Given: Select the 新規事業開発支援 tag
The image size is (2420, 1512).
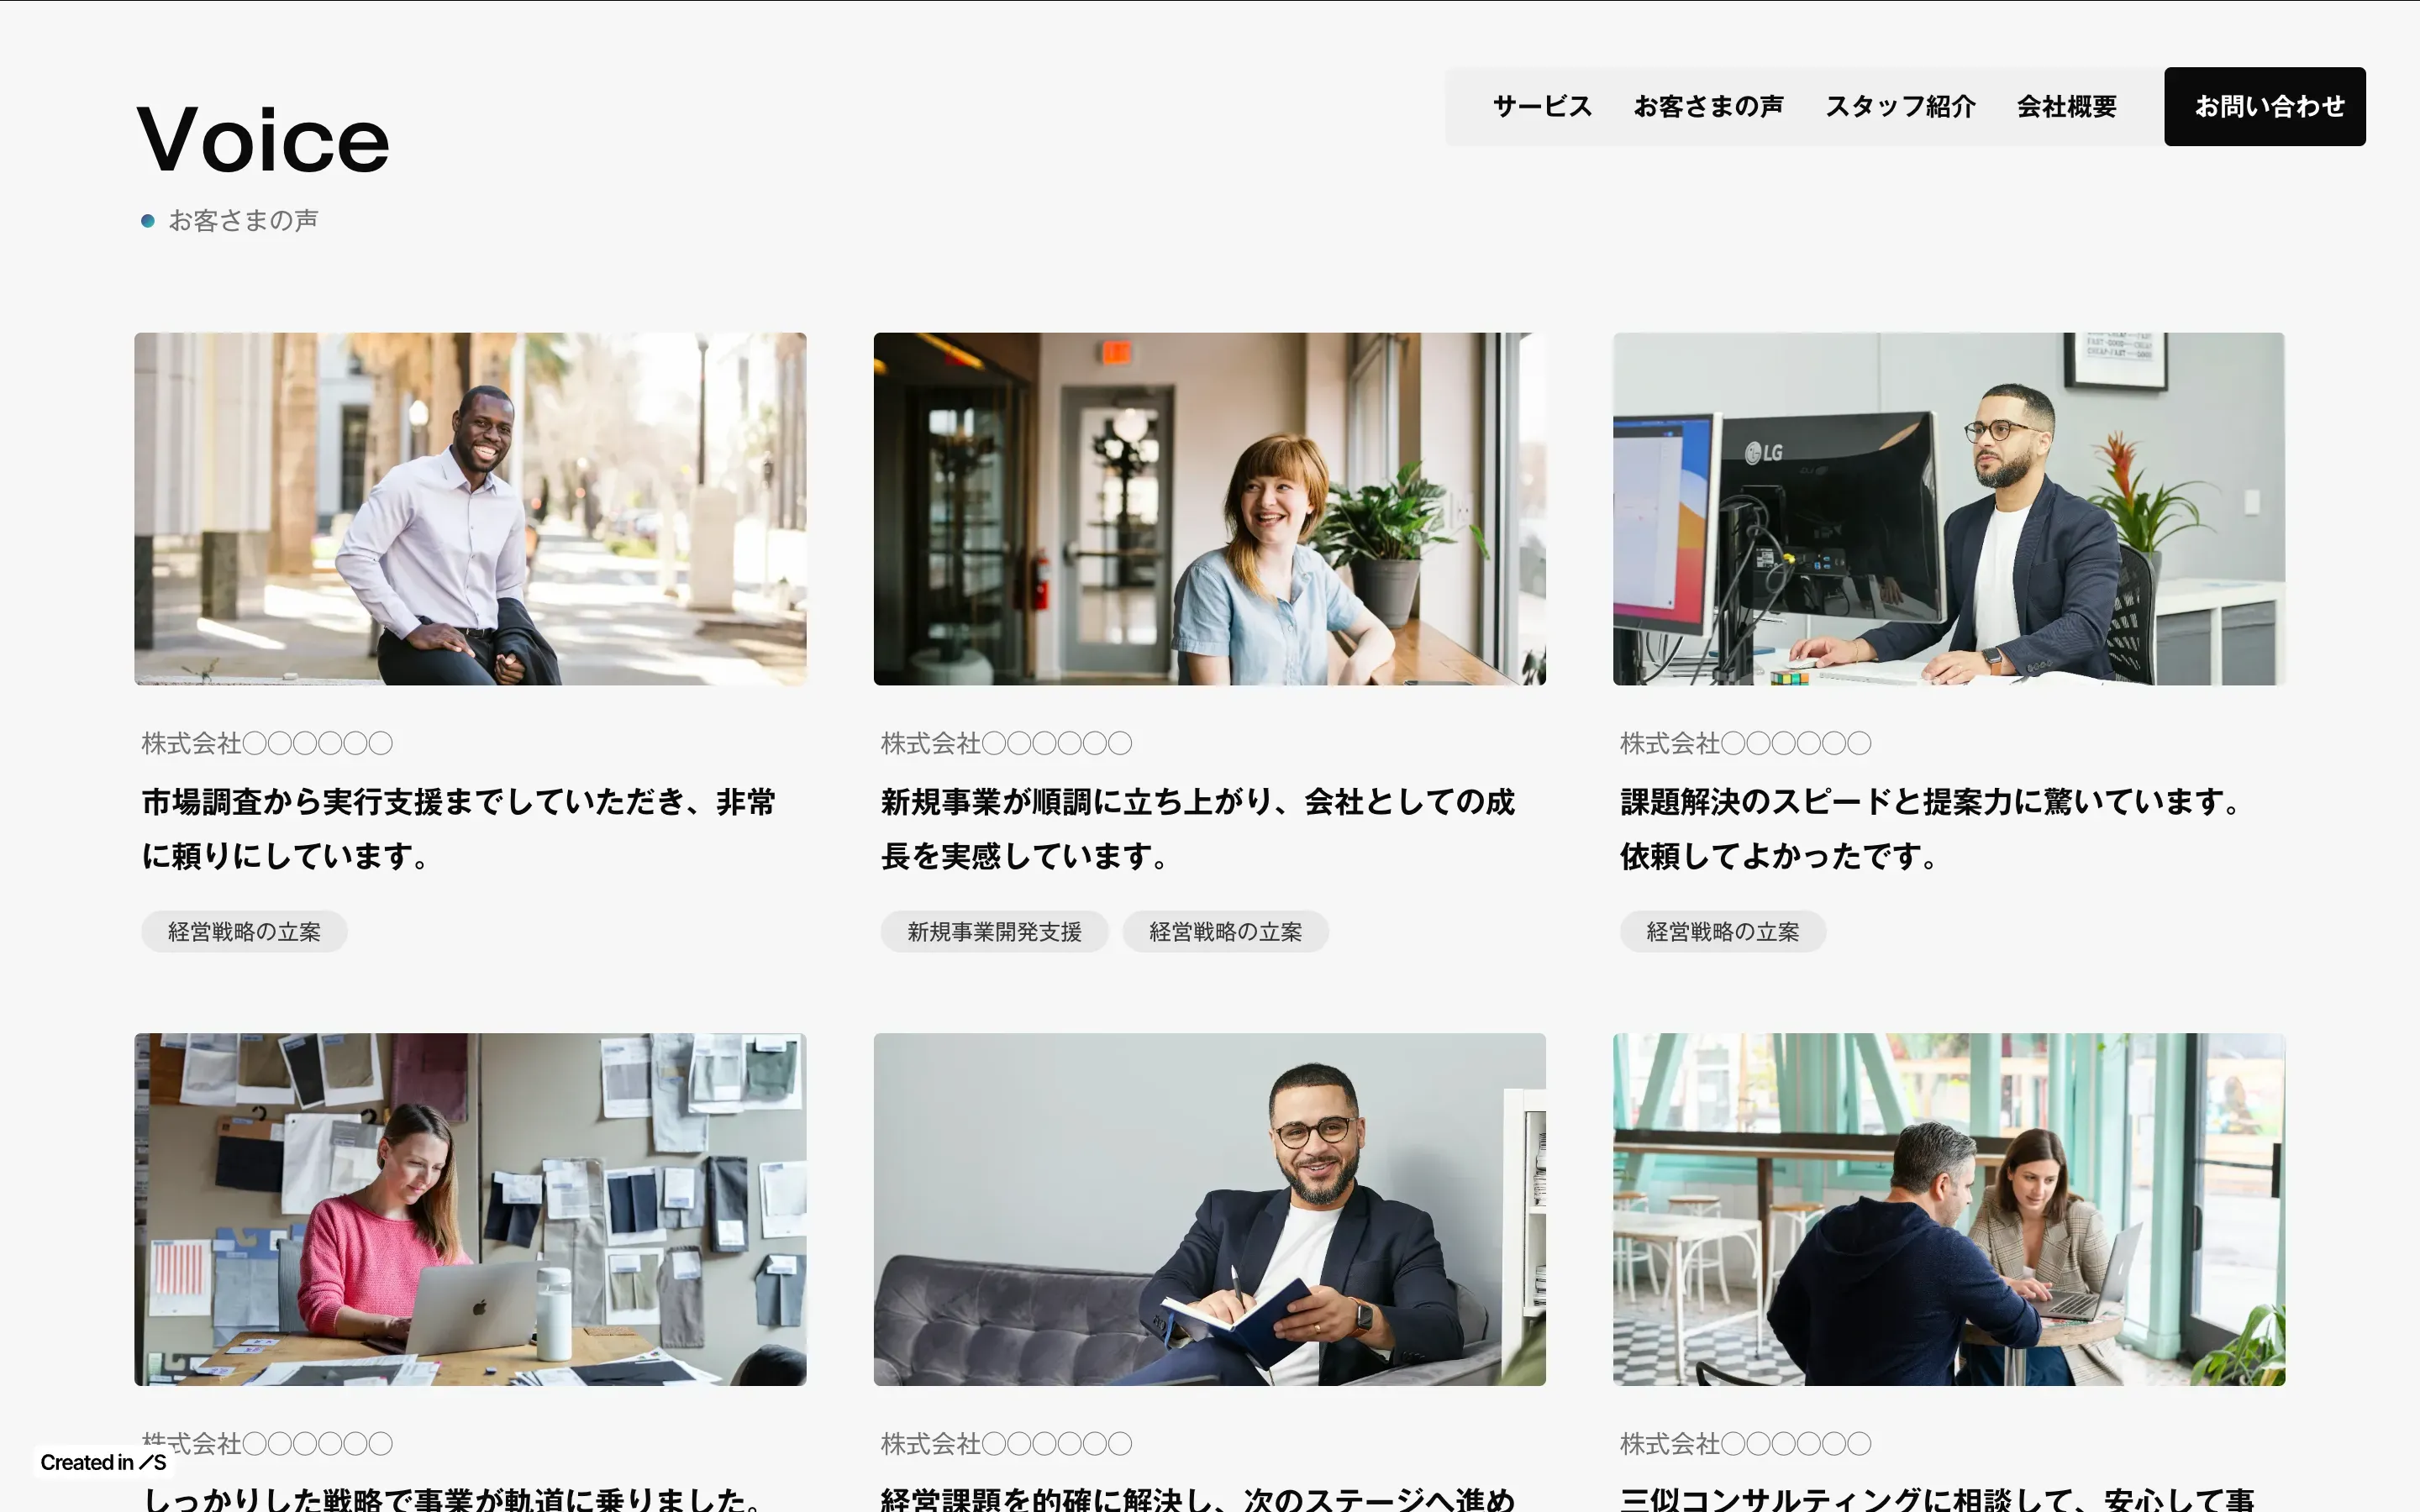Looking at the screenshot, I should [994, 931].
